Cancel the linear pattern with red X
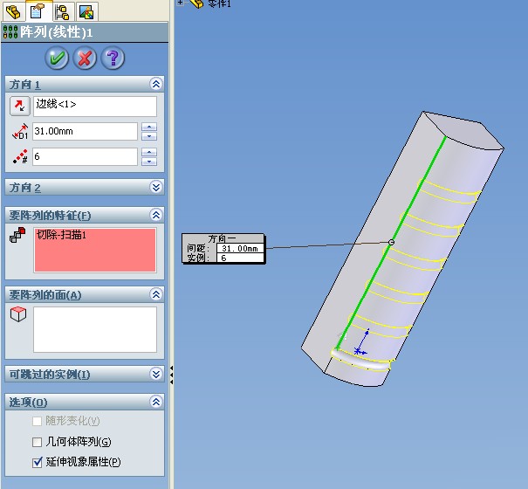This screenshot has width=528, height=489. point(85,58)
